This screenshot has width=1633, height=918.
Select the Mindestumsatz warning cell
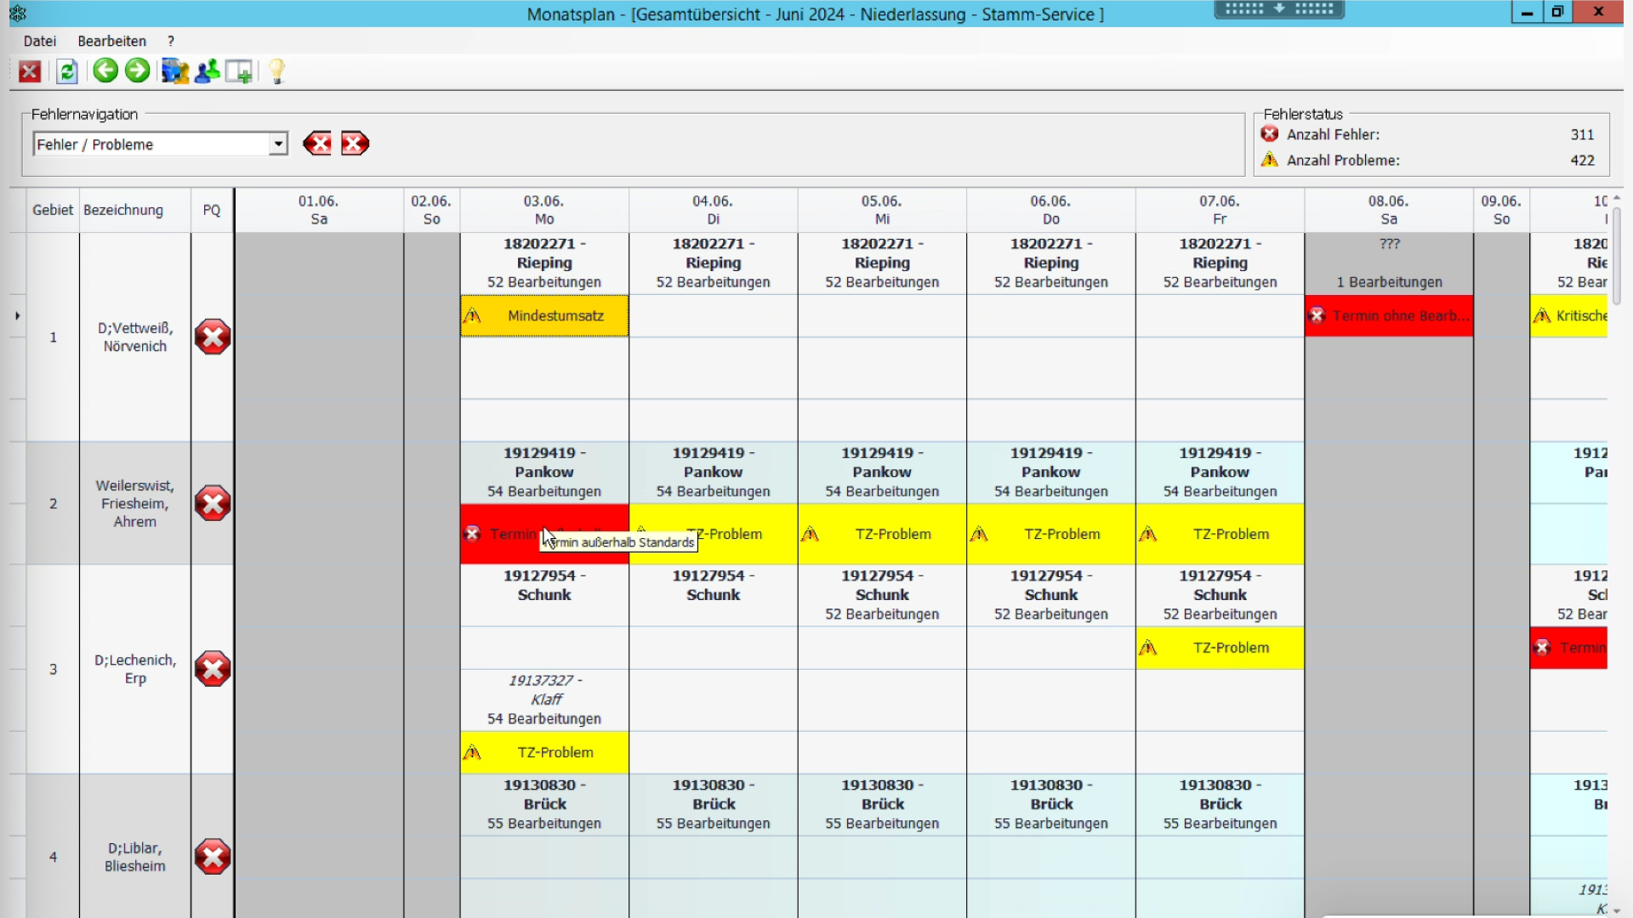click(x=543, y=315)
